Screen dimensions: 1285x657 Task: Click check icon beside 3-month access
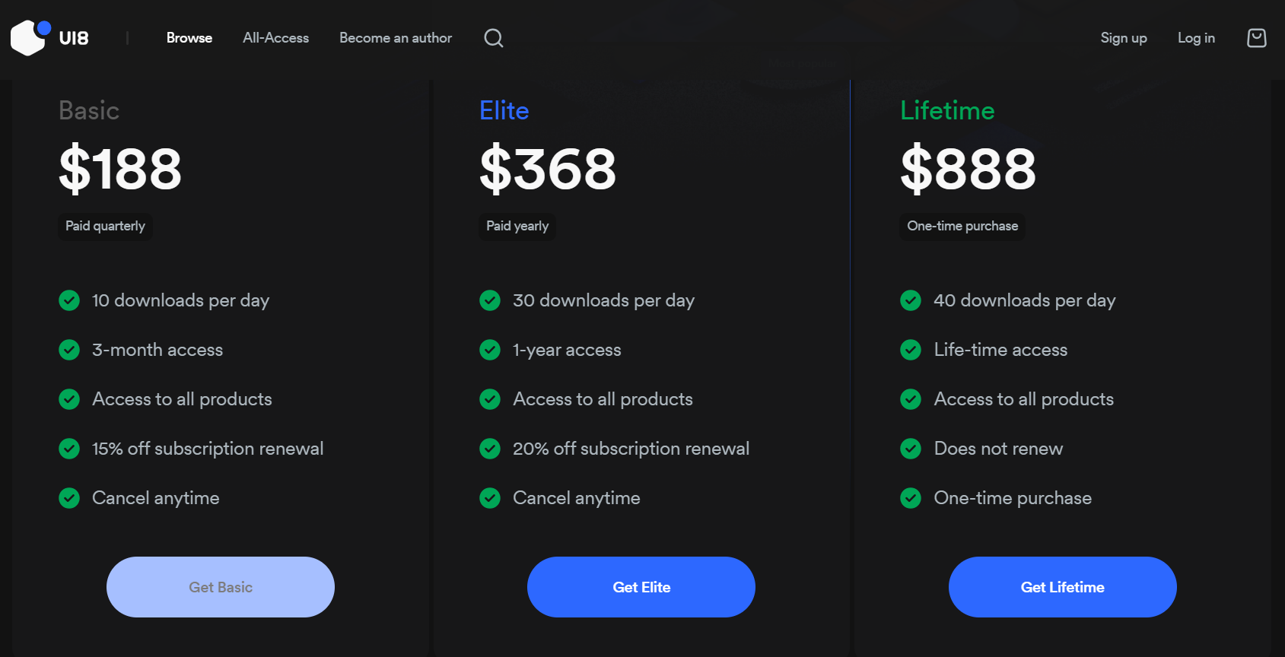(x=69, y=350)
